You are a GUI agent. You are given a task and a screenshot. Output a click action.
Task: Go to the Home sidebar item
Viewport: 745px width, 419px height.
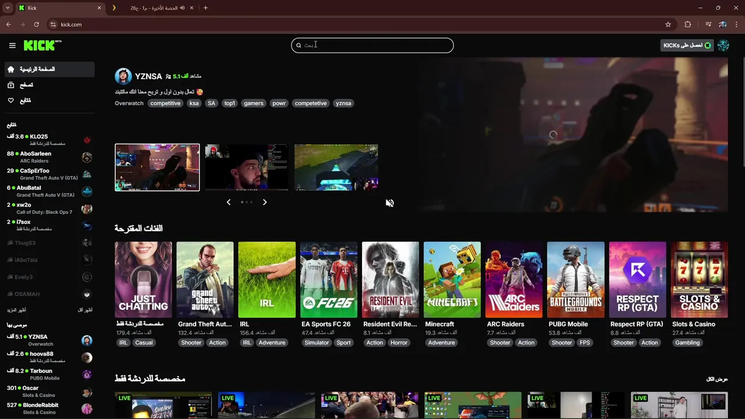click(x=49, y=69)
